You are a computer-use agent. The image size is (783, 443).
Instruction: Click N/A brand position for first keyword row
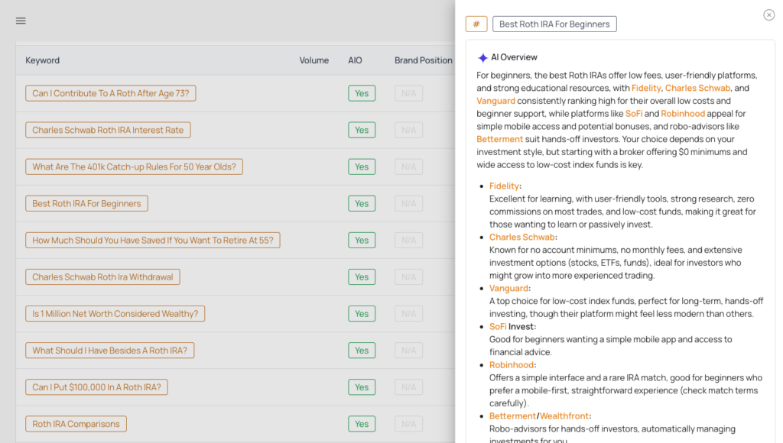408,93
